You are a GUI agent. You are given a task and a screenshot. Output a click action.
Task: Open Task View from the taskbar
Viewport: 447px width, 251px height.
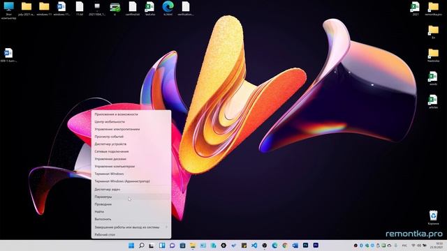click(151, 245)
